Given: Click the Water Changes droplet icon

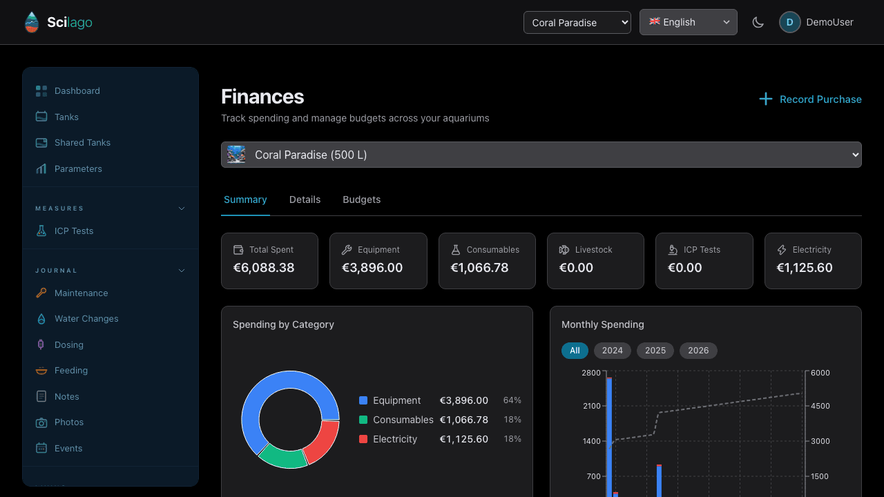Looking at the screenshot, I should (41, 319).
